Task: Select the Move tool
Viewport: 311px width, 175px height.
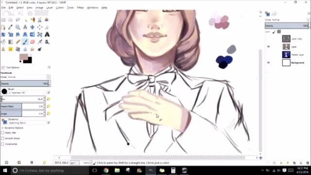Action: coord(33,27)
